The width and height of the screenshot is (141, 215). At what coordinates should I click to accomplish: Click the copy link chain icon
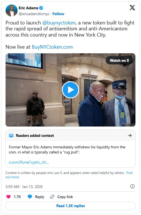pos(52,197)
